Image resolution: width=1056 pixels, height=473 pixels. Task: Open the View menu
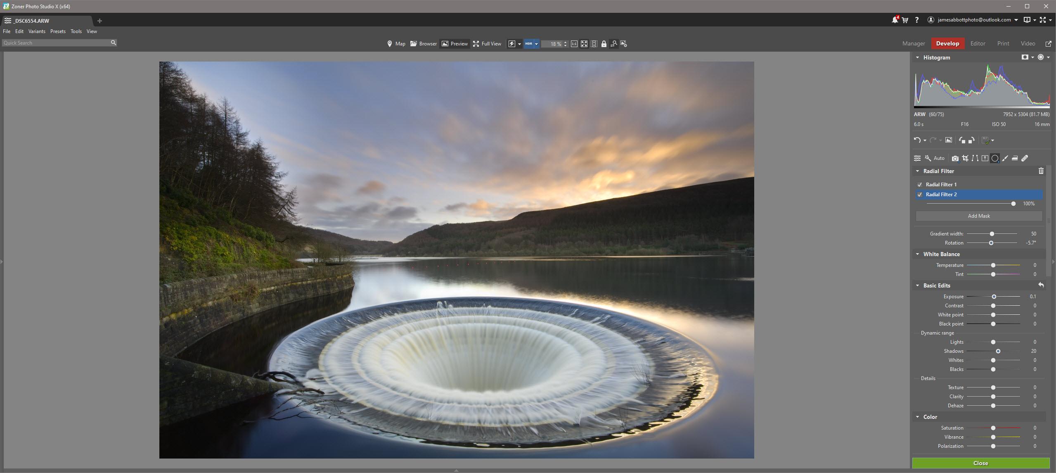[x=92, y=31]
